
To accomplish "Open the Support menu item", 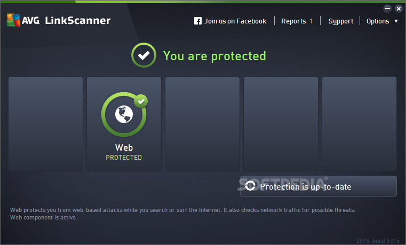I will pyautogui.click(x=341, y=21).
